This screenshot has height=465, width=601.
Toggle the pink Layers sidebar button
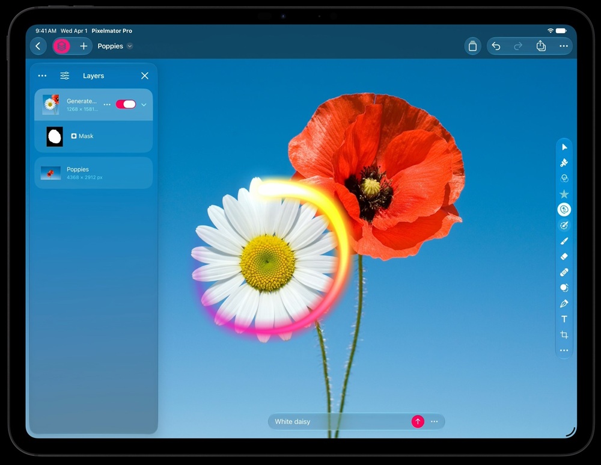(62, 46)
